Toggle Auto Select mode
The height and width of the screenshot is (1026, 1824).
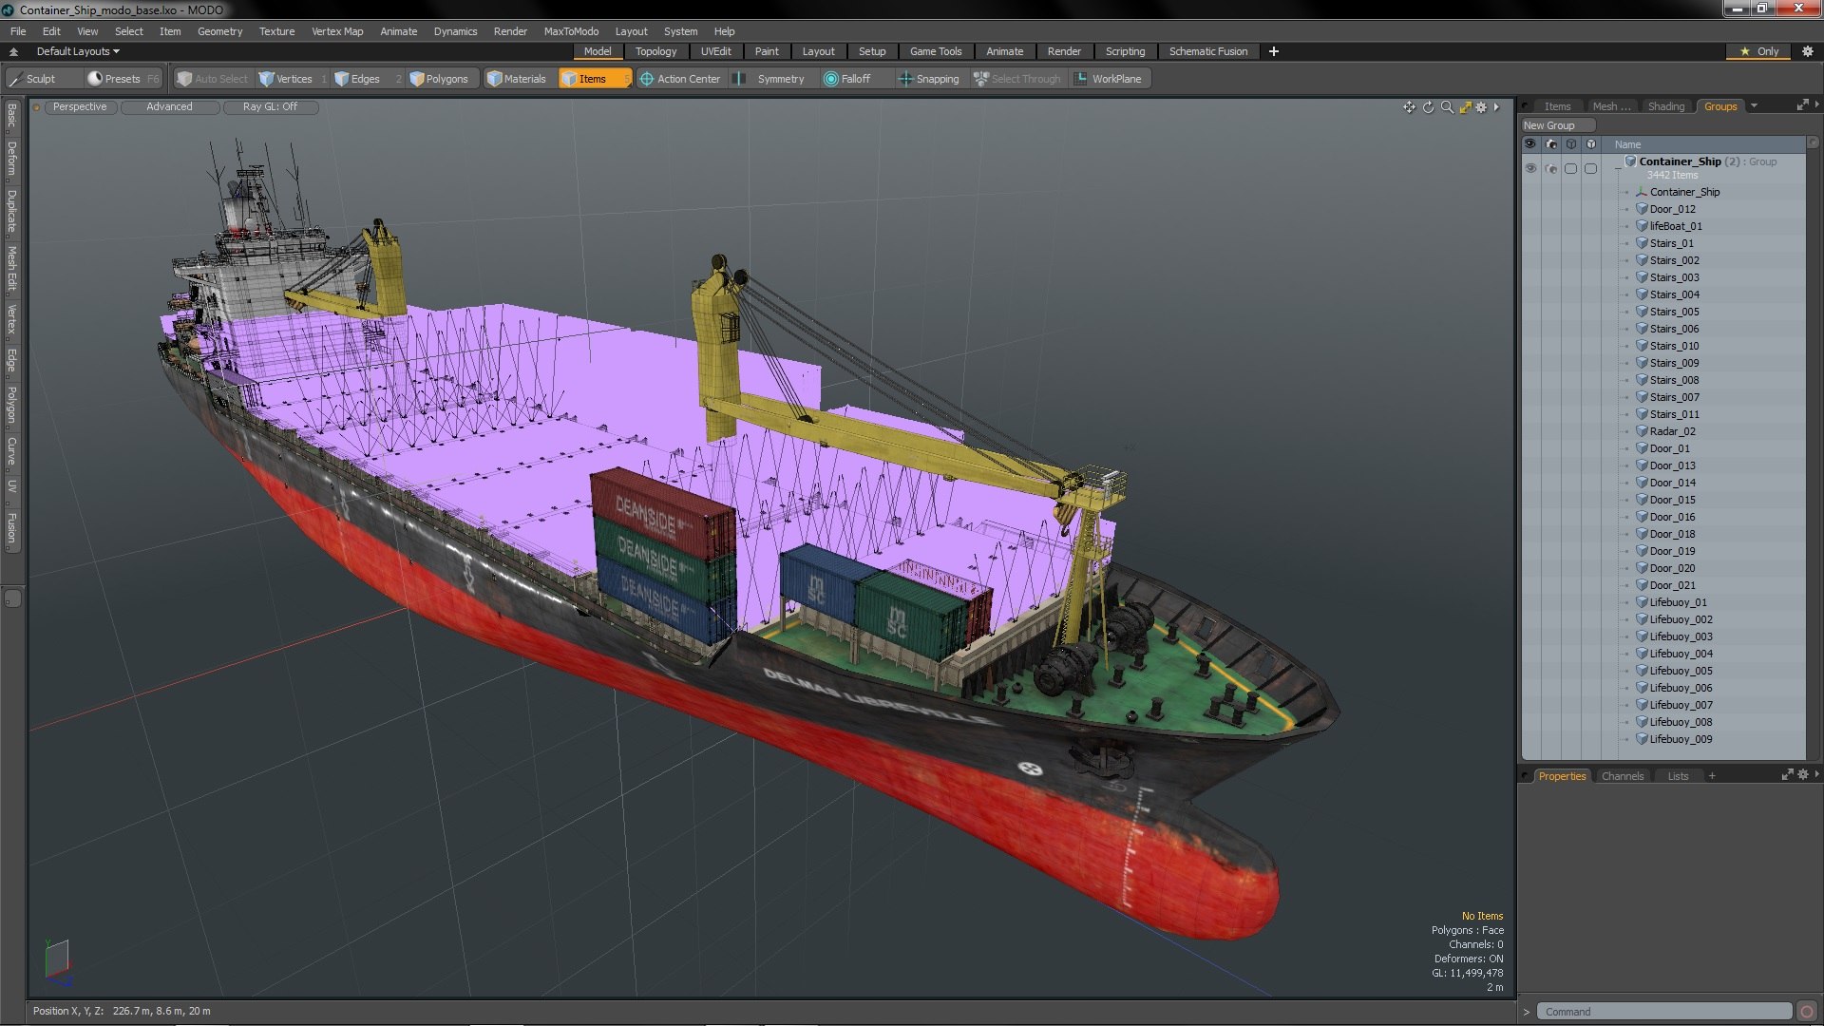(x=213, y=79)
